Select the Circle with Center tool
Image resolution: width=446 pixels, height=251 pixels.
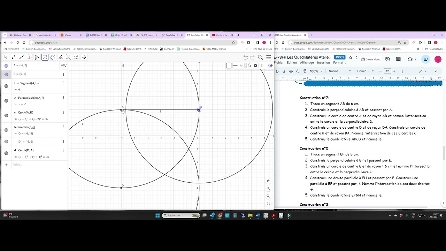[45, 57]
